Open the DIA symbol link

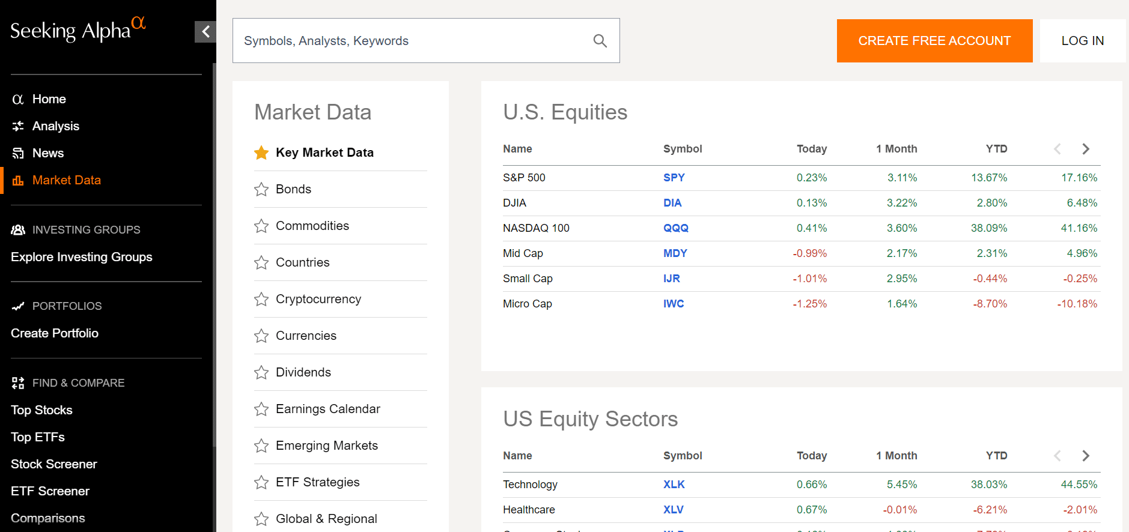(672, 203)
